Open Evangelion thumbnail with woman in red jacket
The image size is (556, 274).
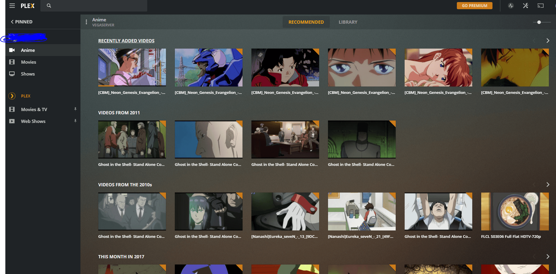pos(285,68)
